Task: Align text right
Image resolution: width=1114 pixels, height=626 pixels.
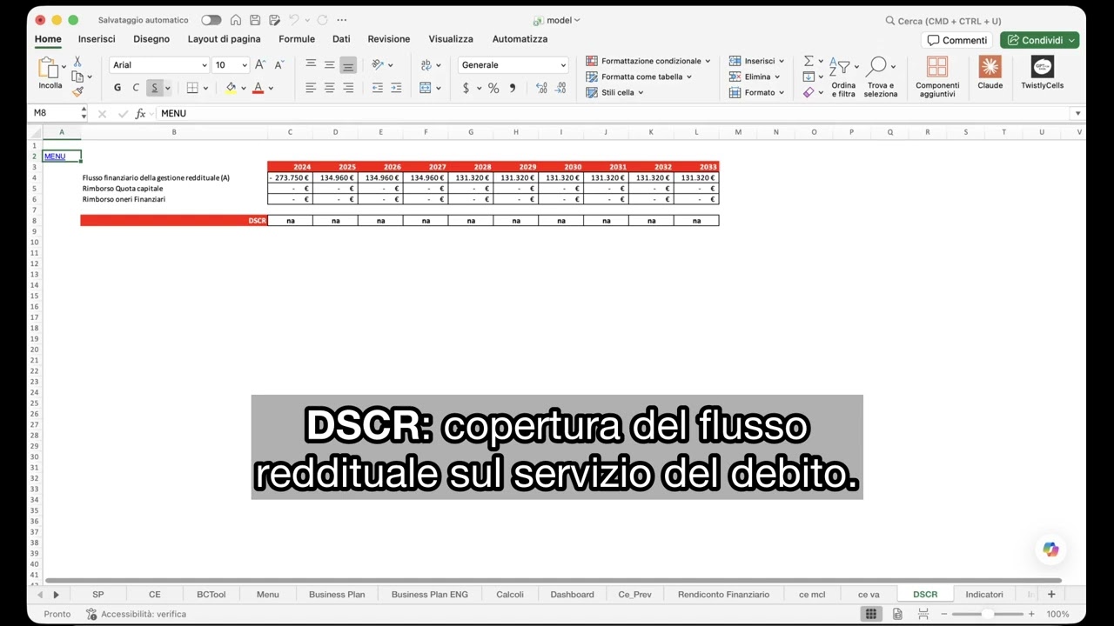Action: (348, 88)
